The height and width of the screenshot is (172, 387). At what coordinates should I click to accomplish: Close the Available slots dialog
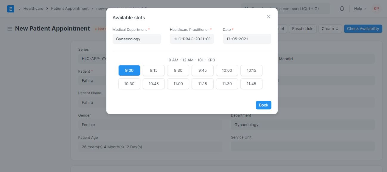point(268,17)
